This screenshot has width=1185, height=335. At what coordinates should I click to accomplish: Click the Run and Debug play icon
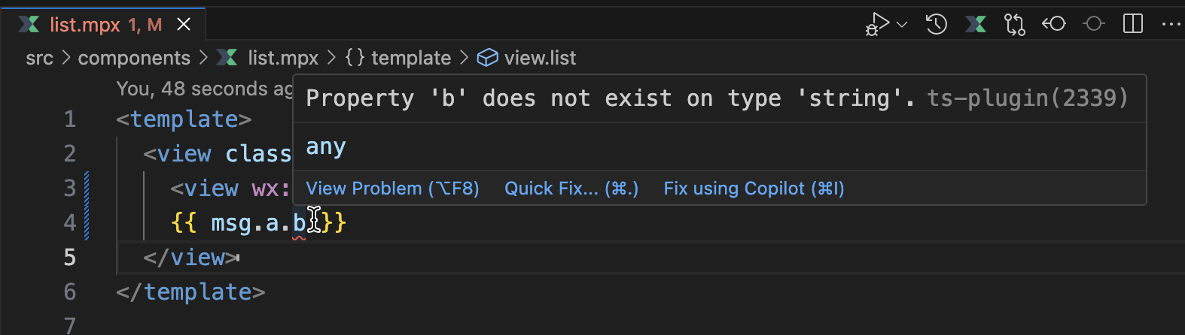pos(877,24)
